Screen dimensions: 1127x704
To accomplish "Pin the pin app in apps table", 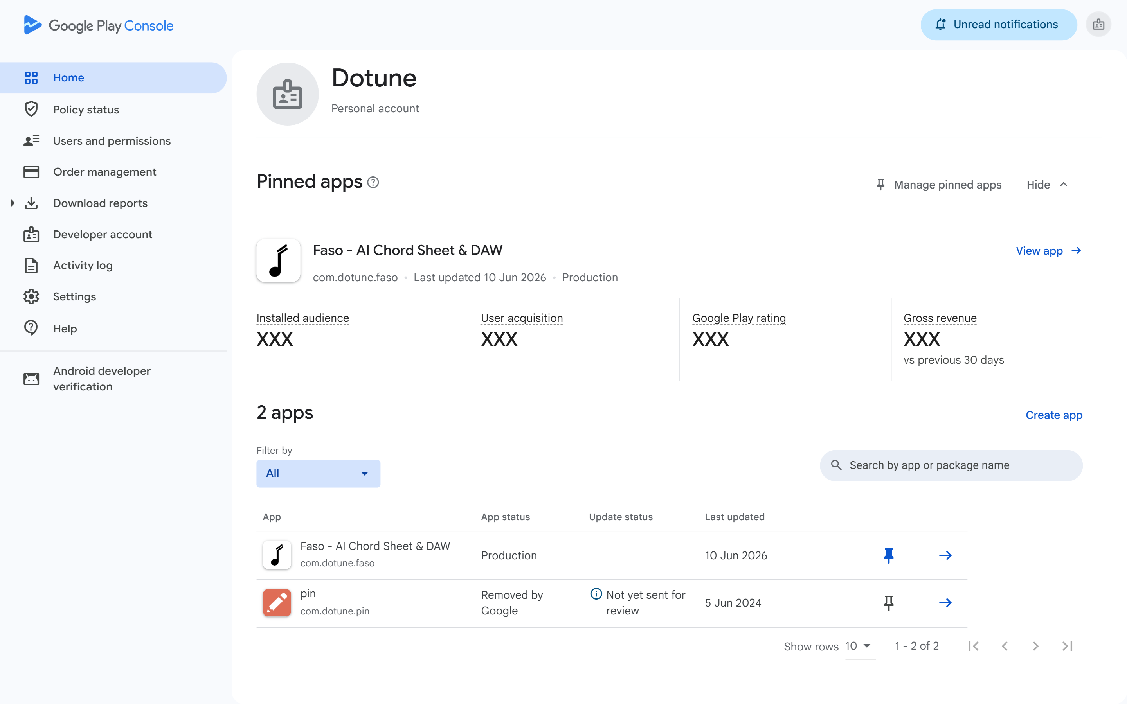I will [x=889, y=603].
